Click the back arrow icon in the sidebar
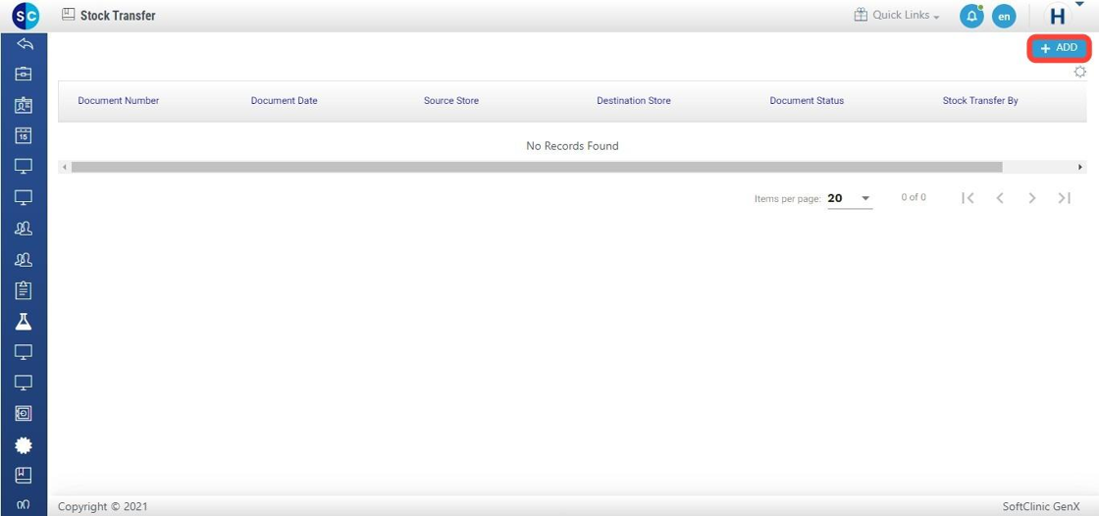 tap(24, 43)
